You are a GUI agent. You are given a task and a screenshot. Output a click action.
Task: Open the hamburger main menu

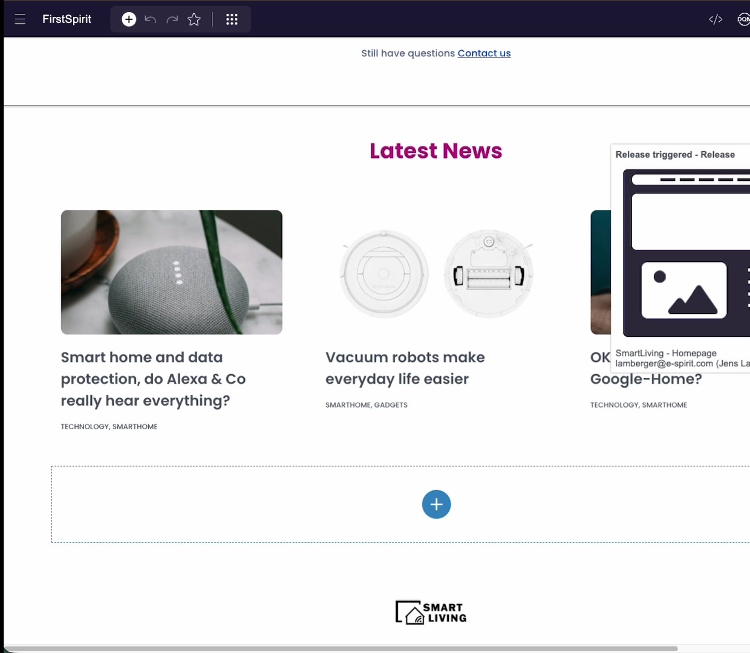pos(20,19)
